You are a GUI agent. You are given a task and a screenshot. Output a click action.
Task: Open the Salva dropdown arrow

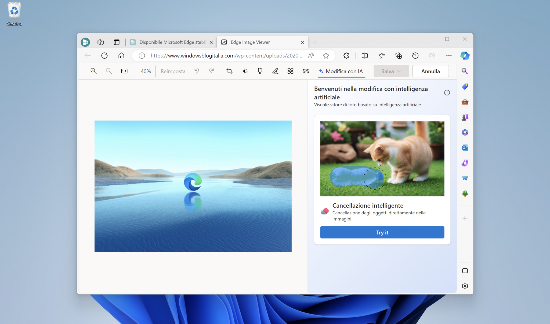click(x=400, y=71)
